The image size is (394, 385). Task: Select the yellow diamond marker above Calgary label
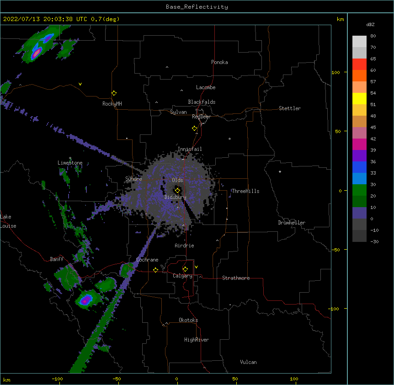click(x=185, y=269)
